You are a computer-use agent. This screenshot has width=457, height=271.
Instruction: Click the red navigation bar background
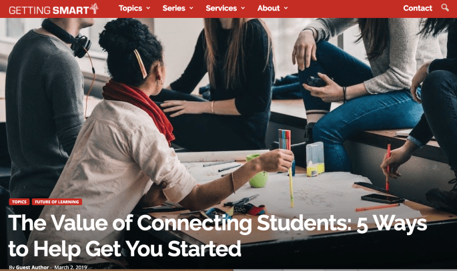(344, 9)
